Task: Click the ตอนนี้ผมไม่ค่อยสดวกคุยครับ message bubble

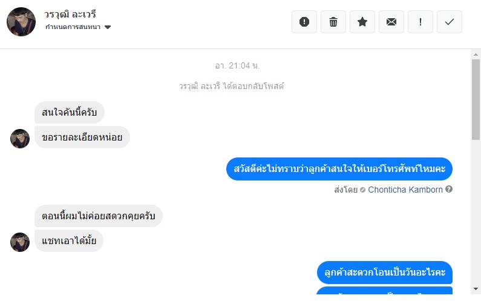Action: (99, 216)
